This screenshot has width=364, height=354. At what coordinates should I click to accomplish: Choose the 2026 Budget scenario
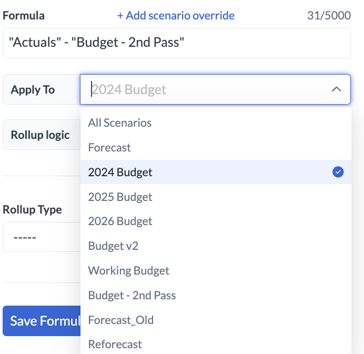click(x=120, y=221)
